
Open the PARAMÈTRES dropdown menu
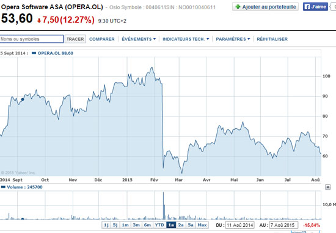click(x=233, y=39)
